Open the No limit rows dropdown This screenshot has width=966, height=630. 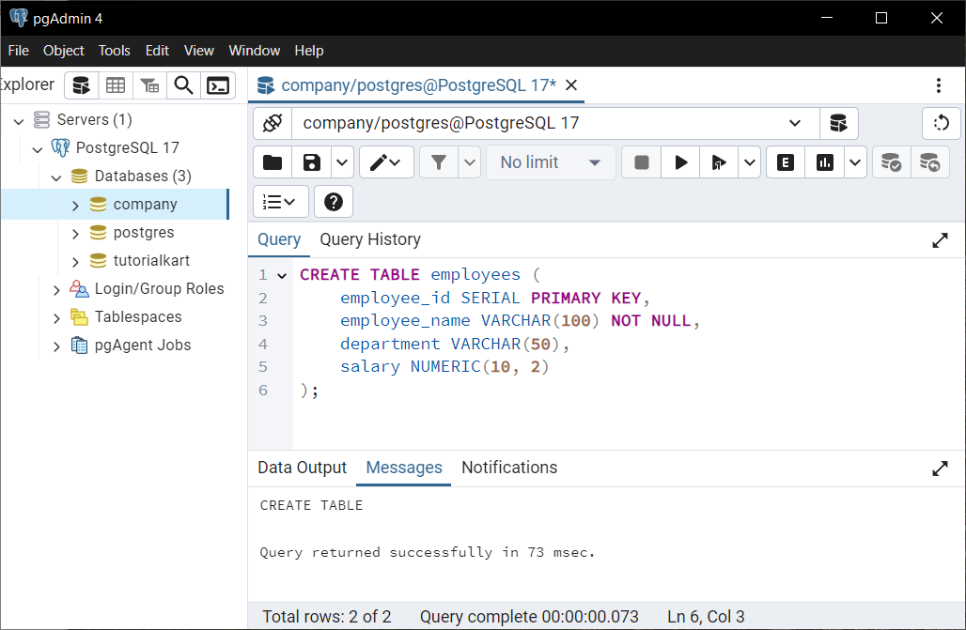point(551,161)
